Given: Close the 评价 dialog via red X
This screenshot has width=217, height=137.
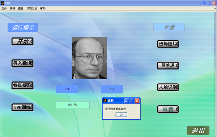Looking at the screenshot, I should [137, 101].
